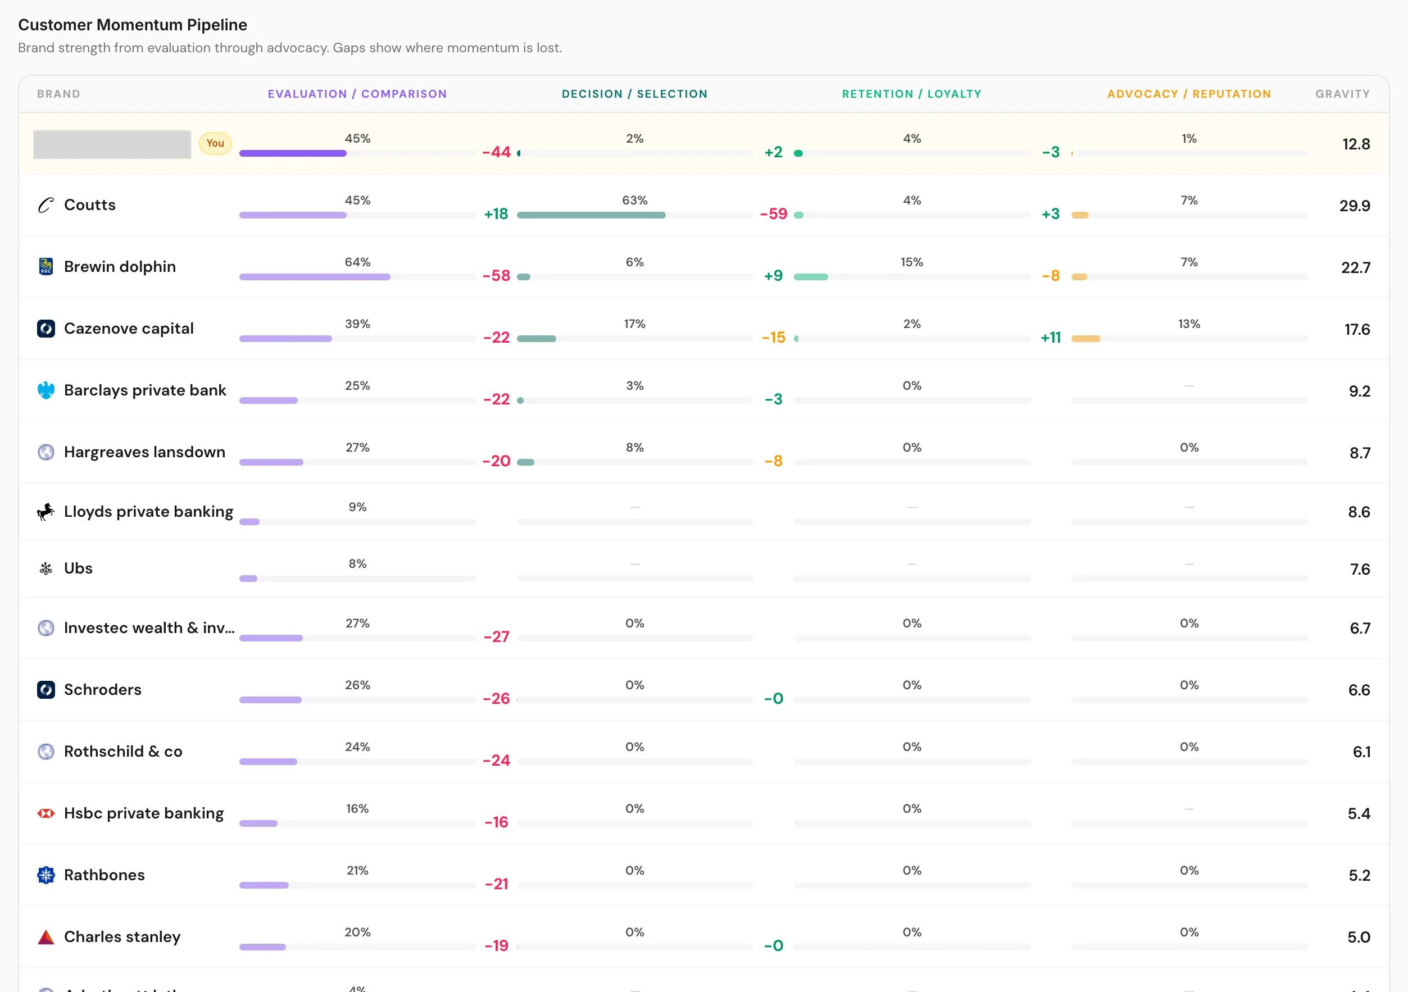Click the -21 gap for Rathbones
The width and height of the screenshot is (1408, 992).
tap(496, 884)
